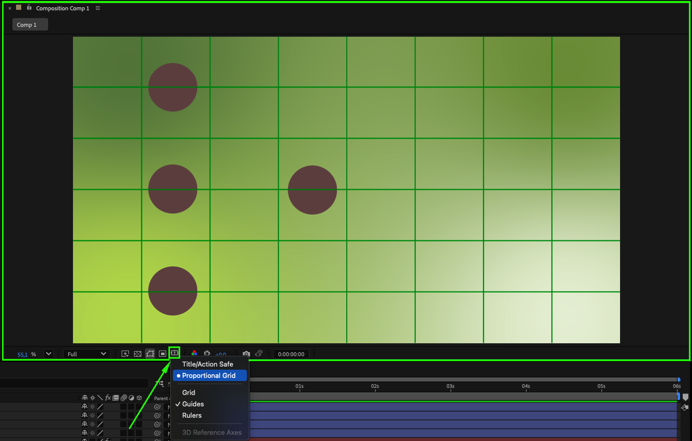The image size is (692, 441).
Task: Click the parent pick whip on the second layer row
Action: pyautogui.click(x=157, y=416)
